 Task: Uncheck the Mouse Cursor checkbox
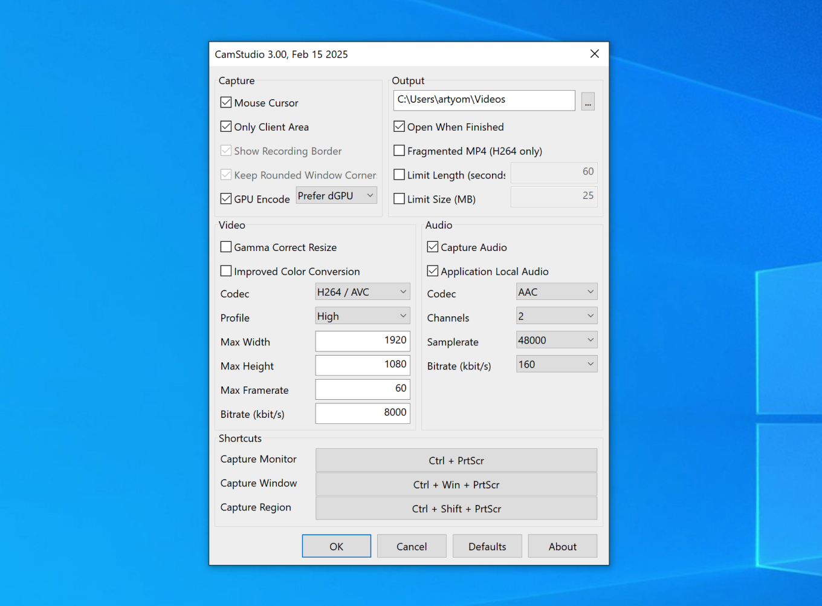[x=226, y=103]
